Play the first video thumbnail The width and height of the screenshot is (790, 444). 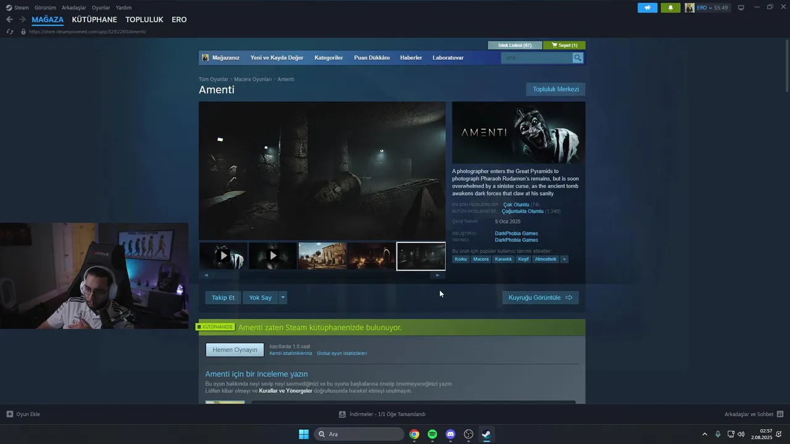pyautogui.click(x=223, y=256)
